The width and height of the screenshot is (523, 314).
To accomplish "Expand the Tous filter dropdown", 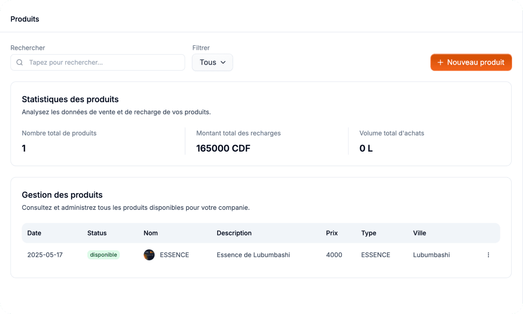I will coord(212,63).
